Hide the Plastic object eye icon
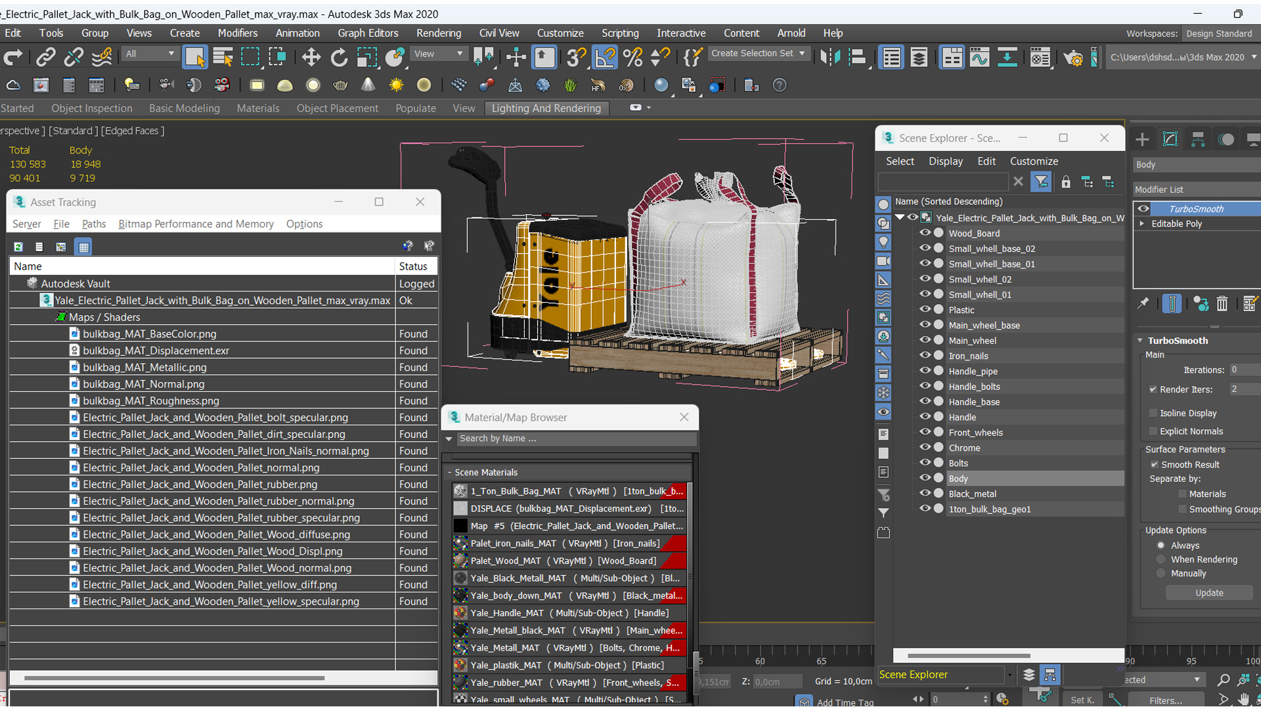The height and width of the screenshot is (709, 1261). (x=925, y=310)
